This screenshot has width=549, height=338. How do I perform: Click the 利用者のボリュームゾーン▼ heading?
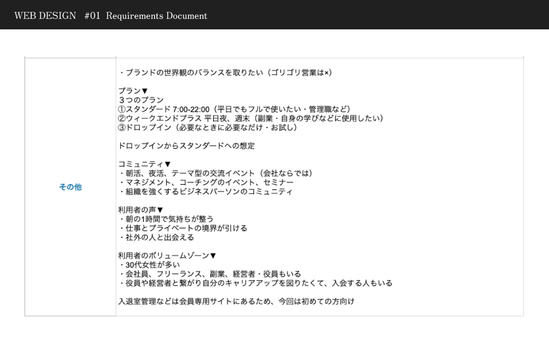click(167, 256)
